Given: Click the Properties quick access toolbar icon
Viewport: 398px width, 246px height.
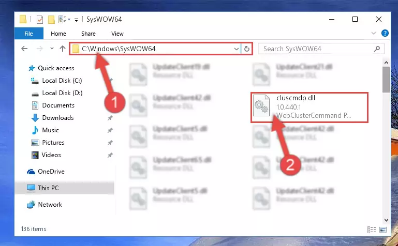Looking at the screenshot, I should (40, 19).
